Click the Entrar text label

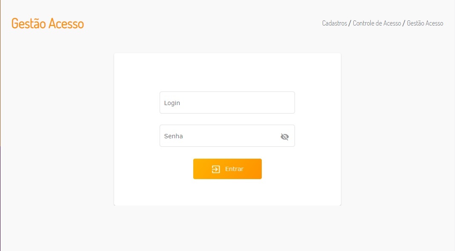234,169
